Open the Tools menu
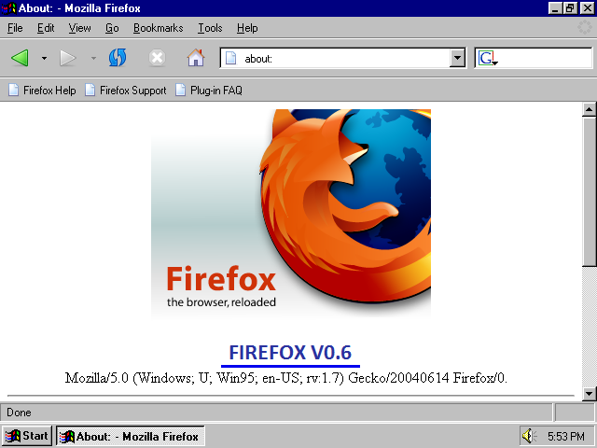Screen dimensions: 597x448 pyautogui.click(x=210, y=28)
